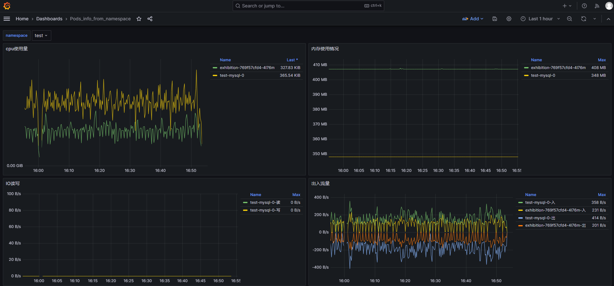Toggle exhibition-769f57cfd4-4l76m-出 series in traffic legend
This screenshot has width=614, height=286.
click(555, 225)
